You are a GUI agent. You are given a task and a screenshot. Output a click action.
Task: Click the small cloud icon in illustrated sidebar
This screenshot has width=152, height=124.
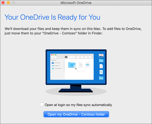(53, 63)
